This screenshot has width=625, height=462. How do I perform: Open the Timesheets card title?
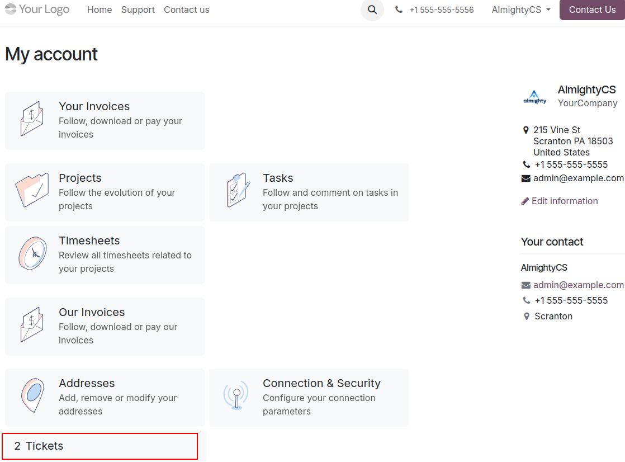(x=89, y=241)
